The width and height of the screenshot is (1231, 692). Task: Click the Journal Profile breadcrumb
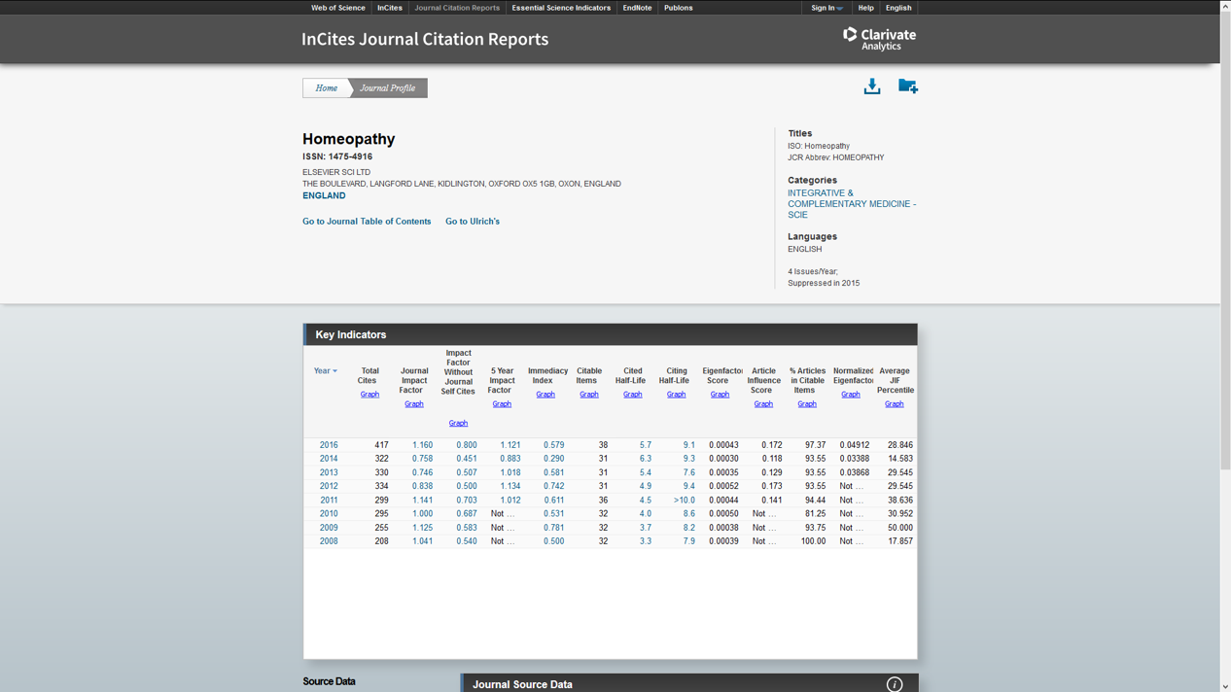[388, 88]
